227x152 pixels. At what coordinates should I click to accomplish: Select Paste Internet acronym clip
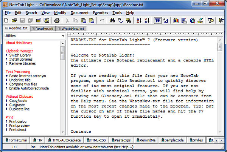pyautogui.click(x=28, y=76)
